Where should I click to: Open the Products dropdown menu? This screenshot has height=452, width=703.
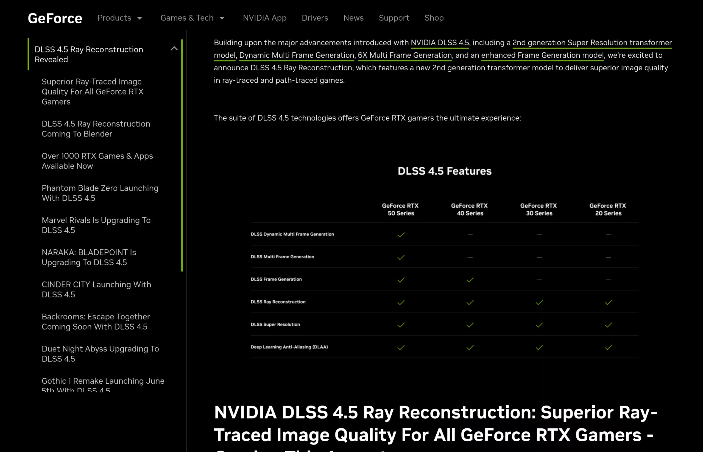click(120, 18)
